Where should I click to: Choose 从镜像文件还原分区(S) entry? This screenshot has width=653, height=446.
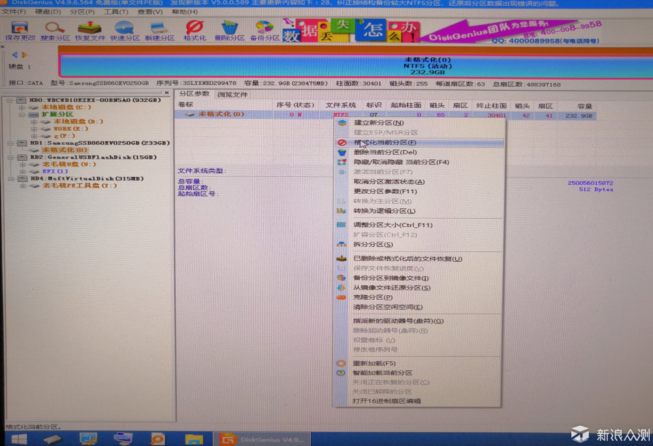point(419,287)
